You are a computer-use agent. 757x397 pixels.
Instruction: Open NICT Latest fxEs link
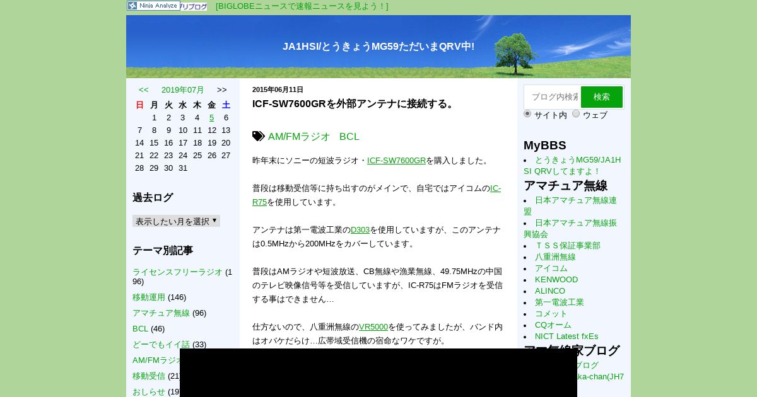click(x=566, y=336)
